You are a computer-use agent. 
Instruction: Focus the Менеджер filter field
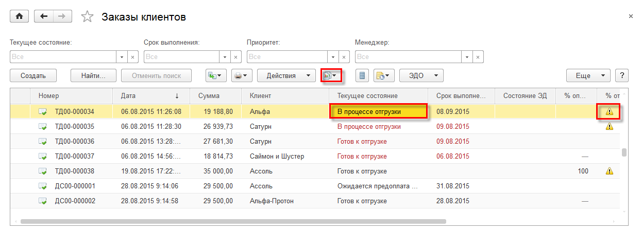point(409,56)
